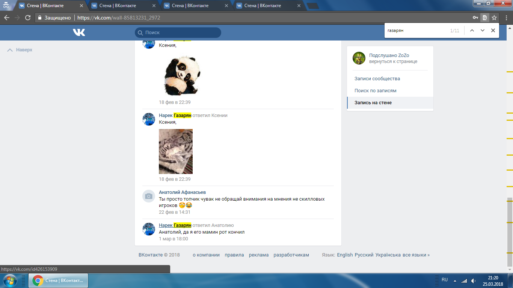Viewport: 513px width, 288px height.
Task: Close the find-in-page bar
Action: (493, 30)
